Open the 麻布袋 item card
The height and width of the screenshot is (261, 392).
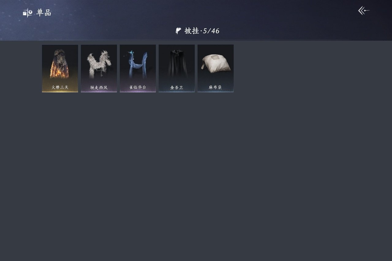[x=216, y=69]
